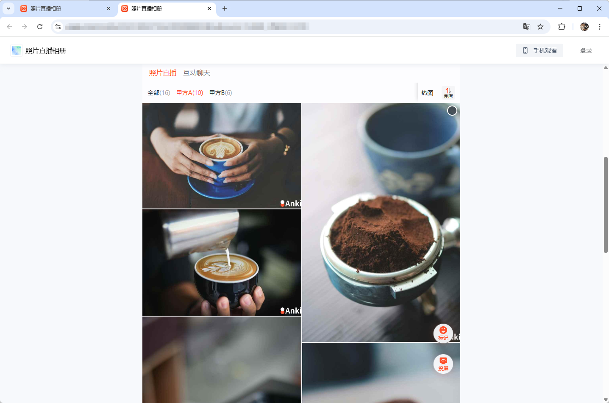Switch to the 互动聊天 tab
This screenshot has height=403, width=609.
(x=197, y=73)
